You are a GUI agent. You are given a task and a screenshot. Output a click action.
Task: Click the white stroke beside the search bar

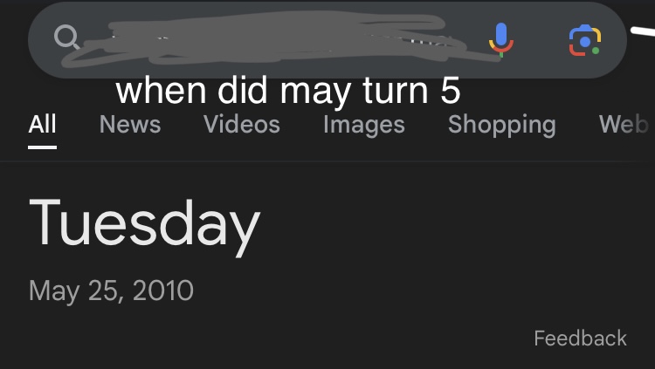(643, 31)
